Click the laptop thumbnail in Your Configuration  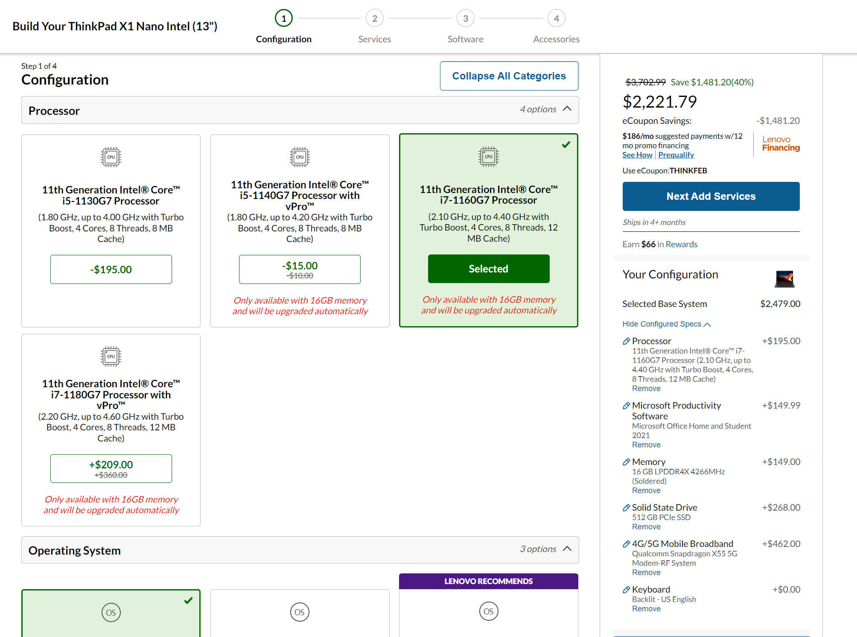click(784, 279)
